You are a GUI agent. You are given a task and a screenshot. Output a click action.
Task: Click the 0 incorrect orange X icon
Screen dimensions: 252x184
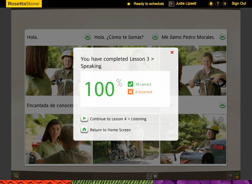tap(130, 92)
